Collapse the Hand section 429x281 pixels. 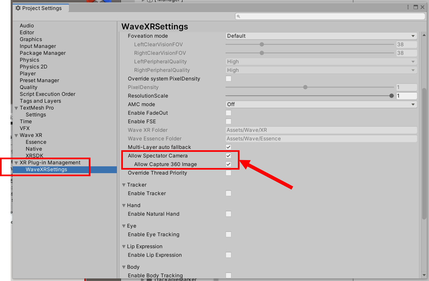pos(124,205)
